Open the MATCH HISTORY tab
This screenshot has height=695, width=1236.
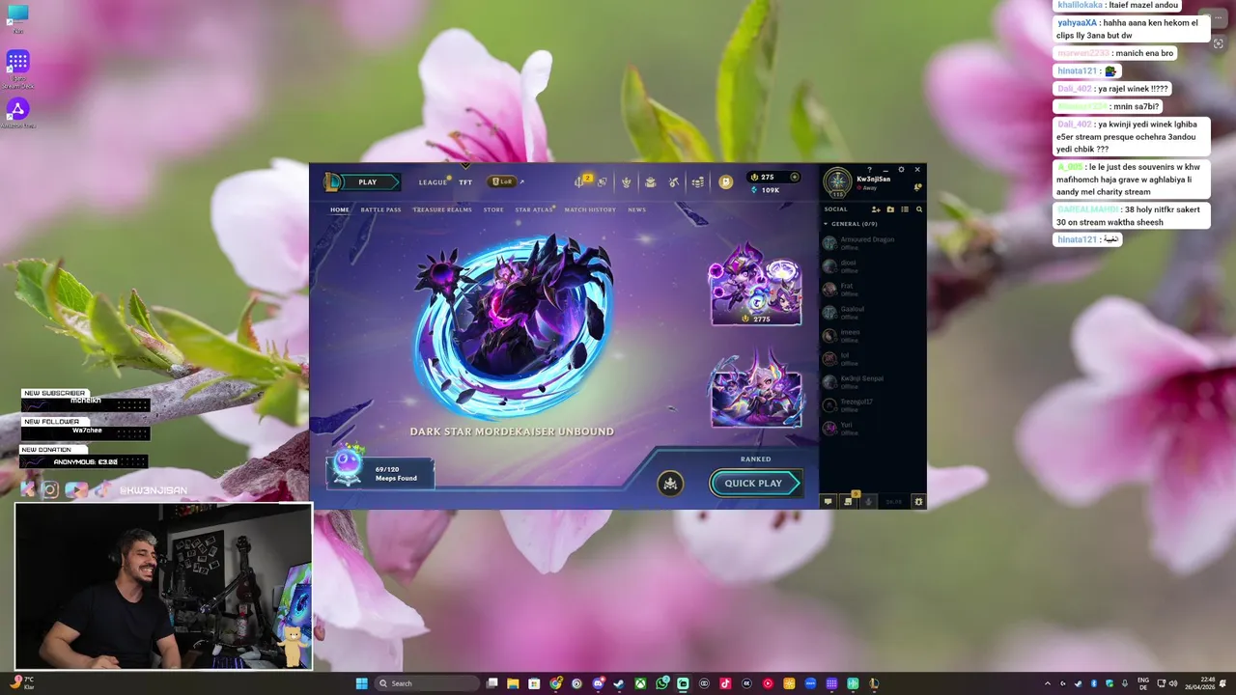click(590, 209)
